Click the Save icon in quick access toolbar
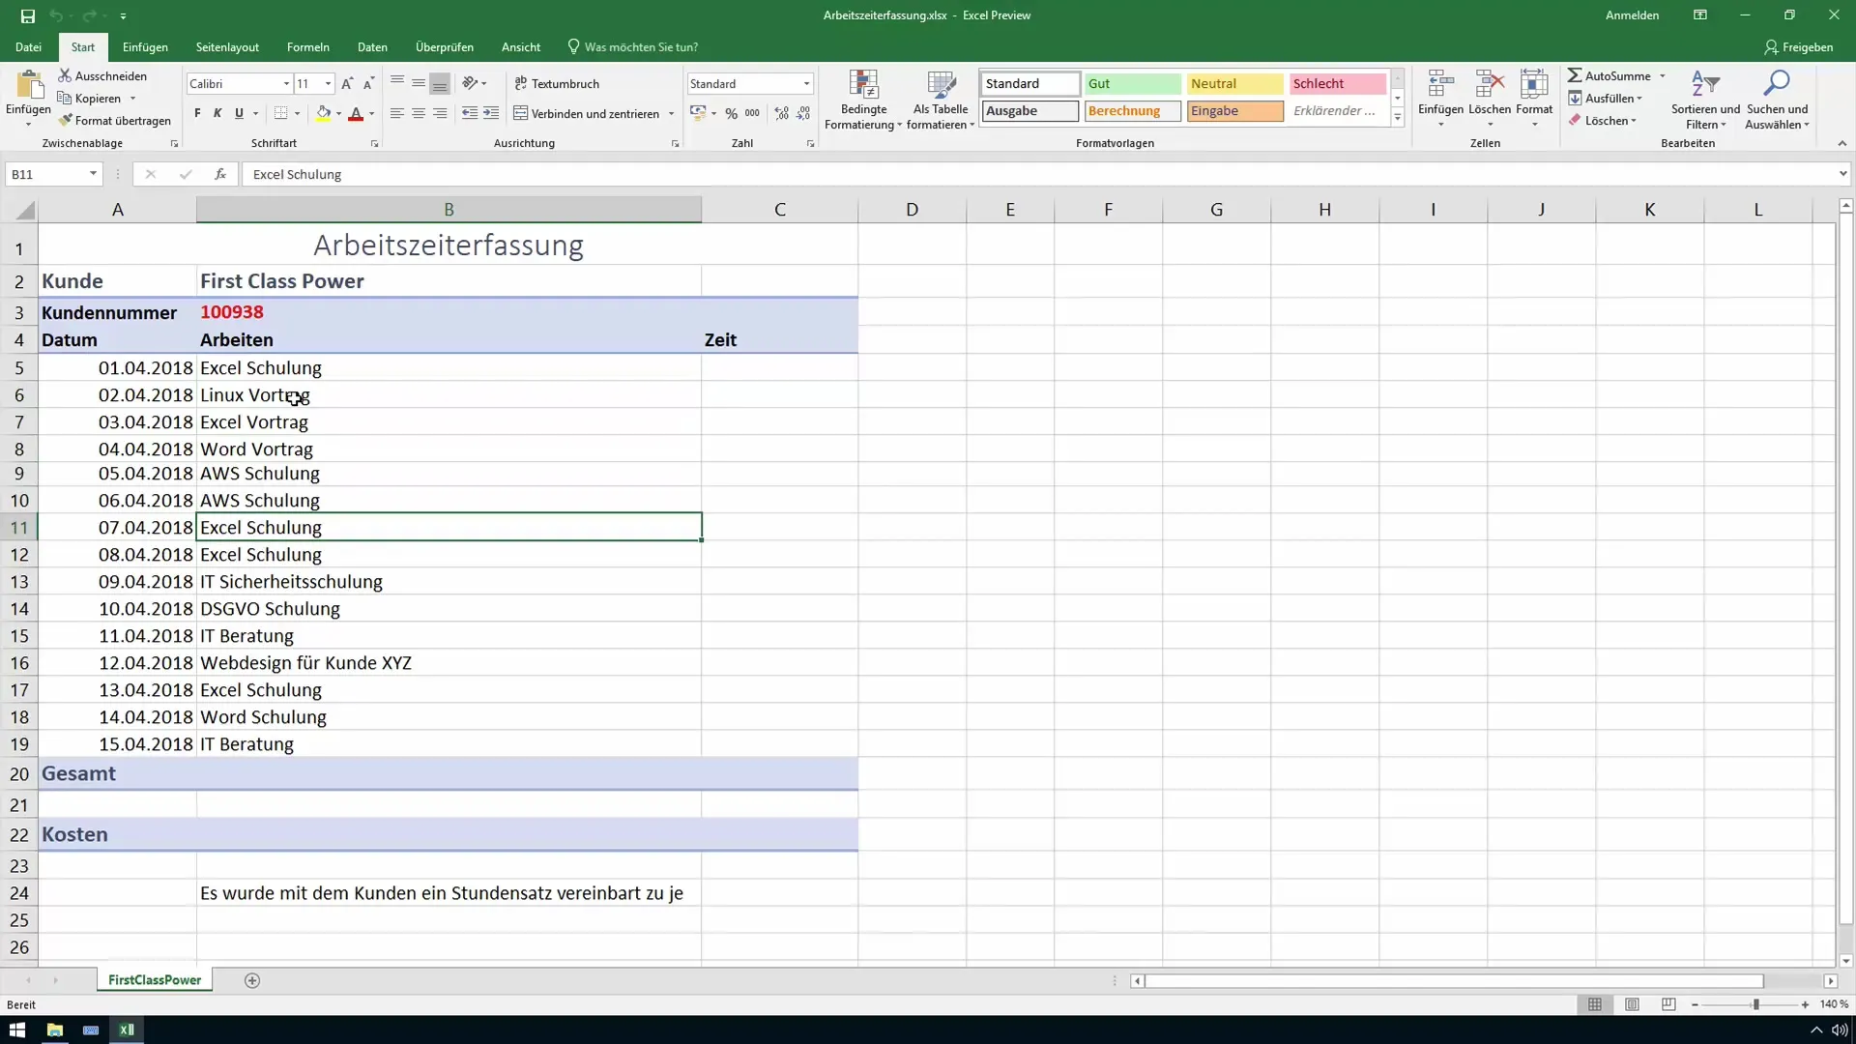 (27, 15)
